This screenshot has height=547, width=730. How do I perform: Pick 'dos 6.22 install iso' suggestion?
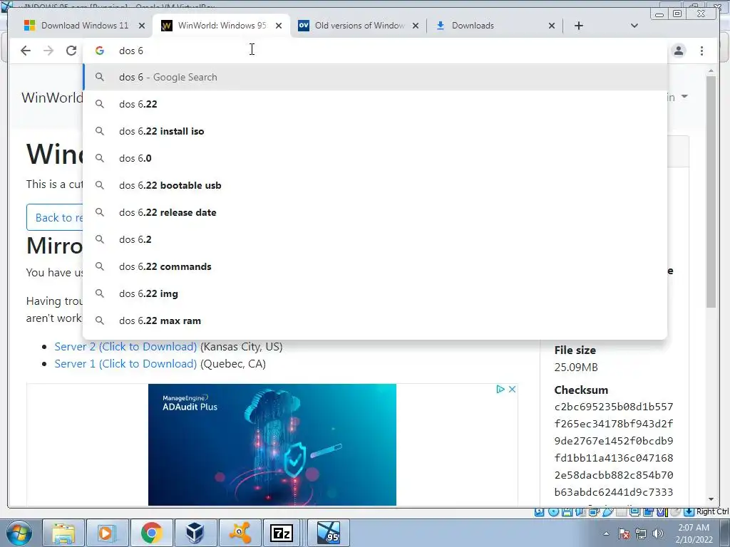pos(375,131)
